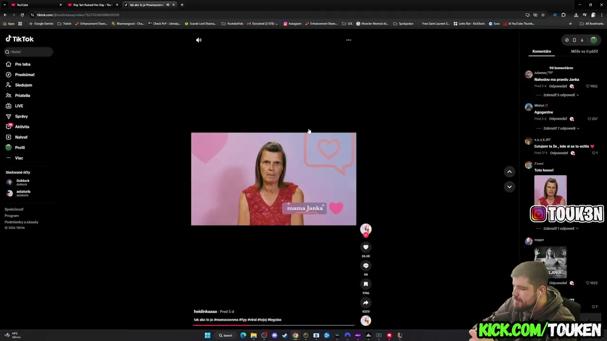Click the phone icon in TikTok header
The height and width of the screenshot is (341, 607).
(574, 40)
